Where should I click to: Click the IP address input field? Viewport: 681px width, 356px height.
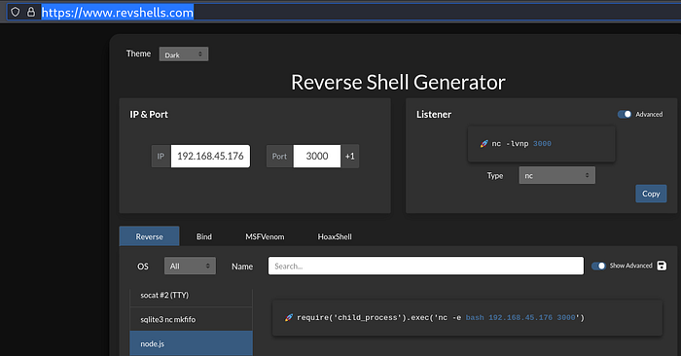coord(210,157)
